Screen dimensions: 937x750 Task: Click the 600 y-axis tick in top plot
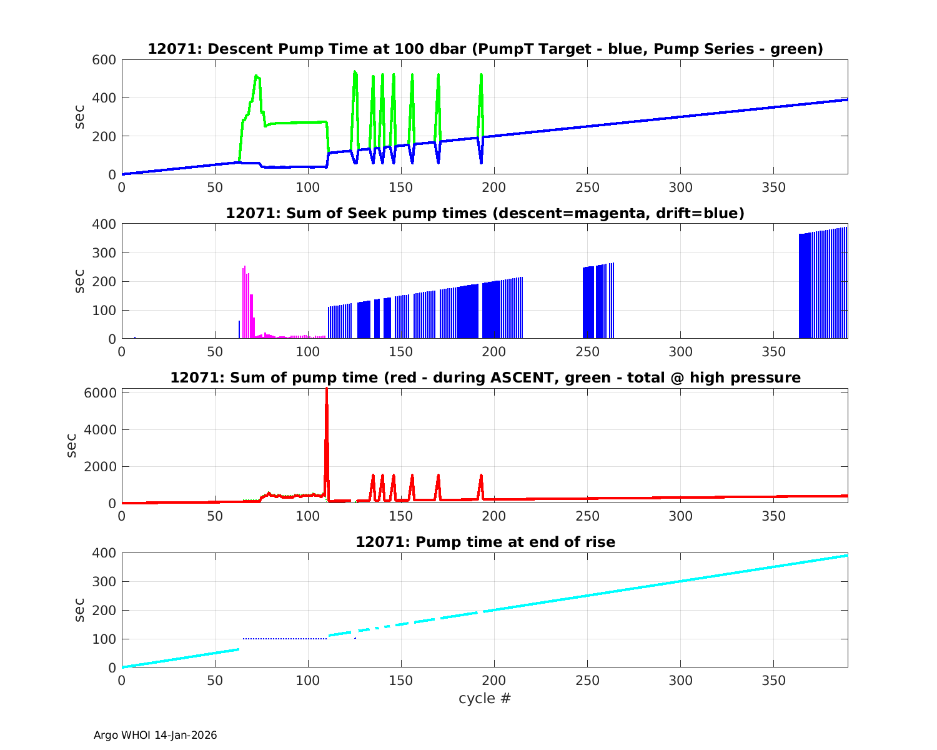pyautogui.click(x=105, y=60)
